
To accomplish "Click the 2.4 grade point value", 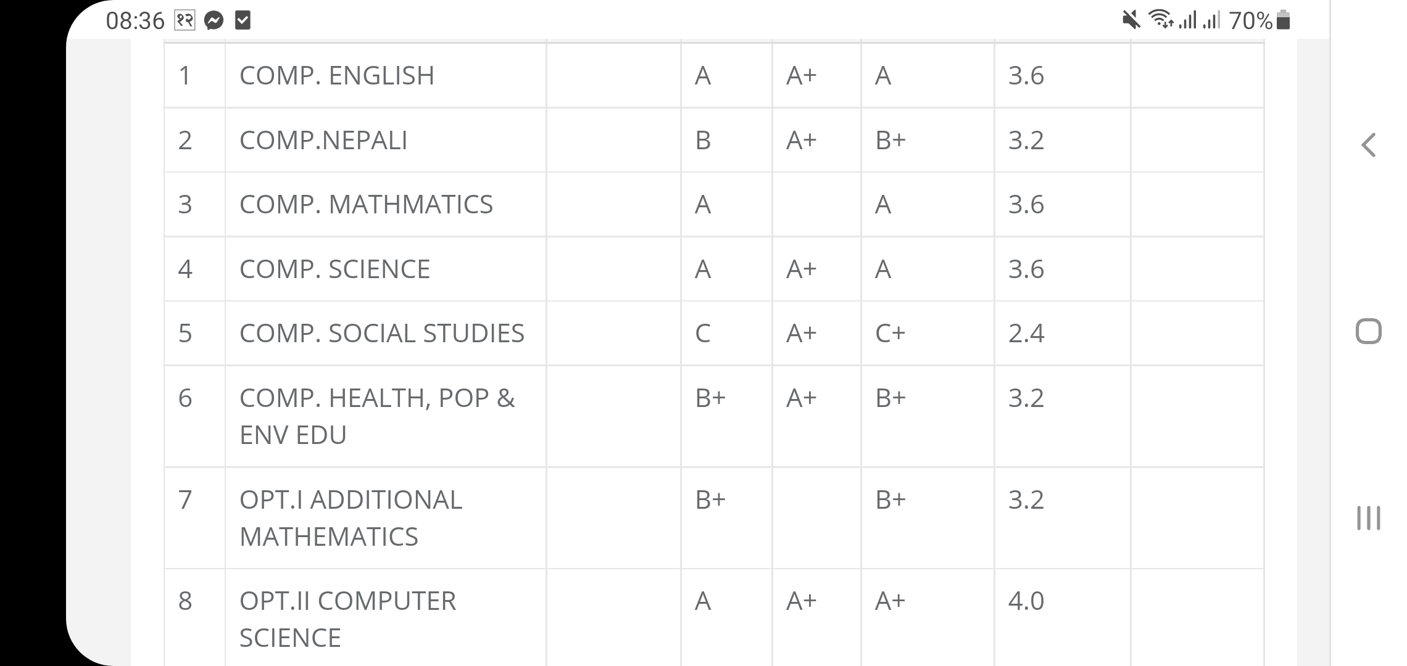I will click(1026, 334).
